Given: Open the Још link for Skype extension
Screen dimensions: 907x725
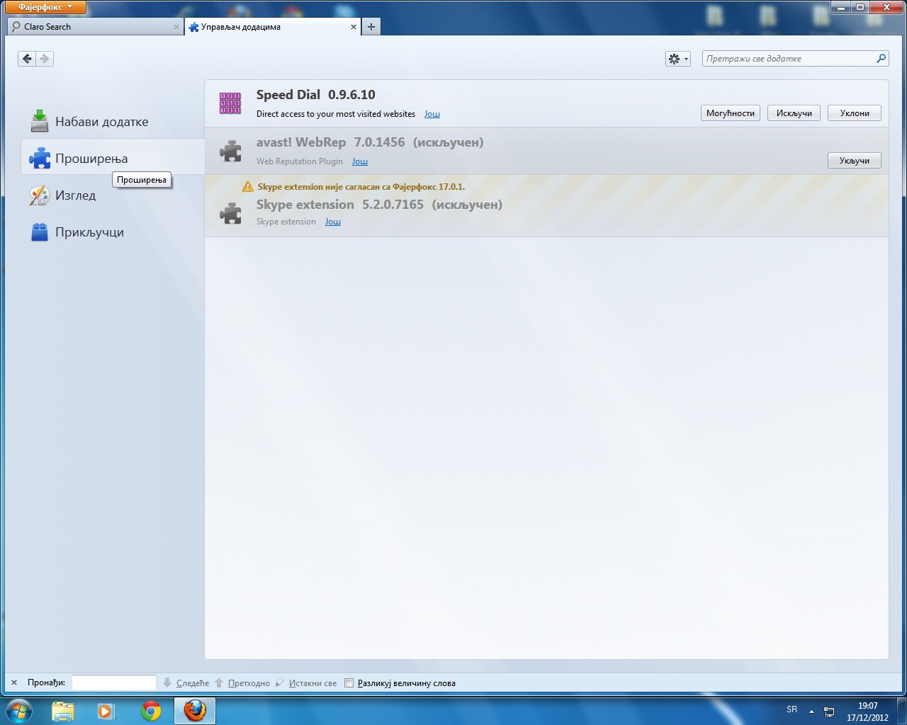Looking at the screenshot, I should click(333, 222).
